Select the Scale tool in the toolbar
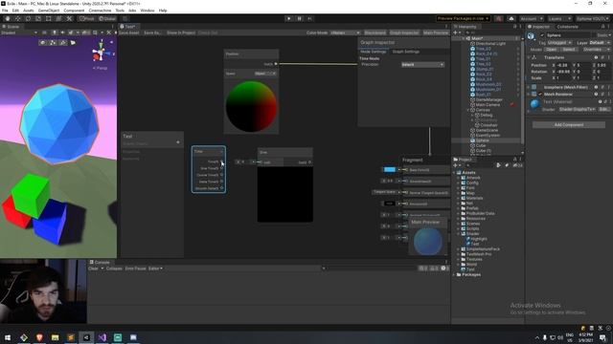 point(38,19)
